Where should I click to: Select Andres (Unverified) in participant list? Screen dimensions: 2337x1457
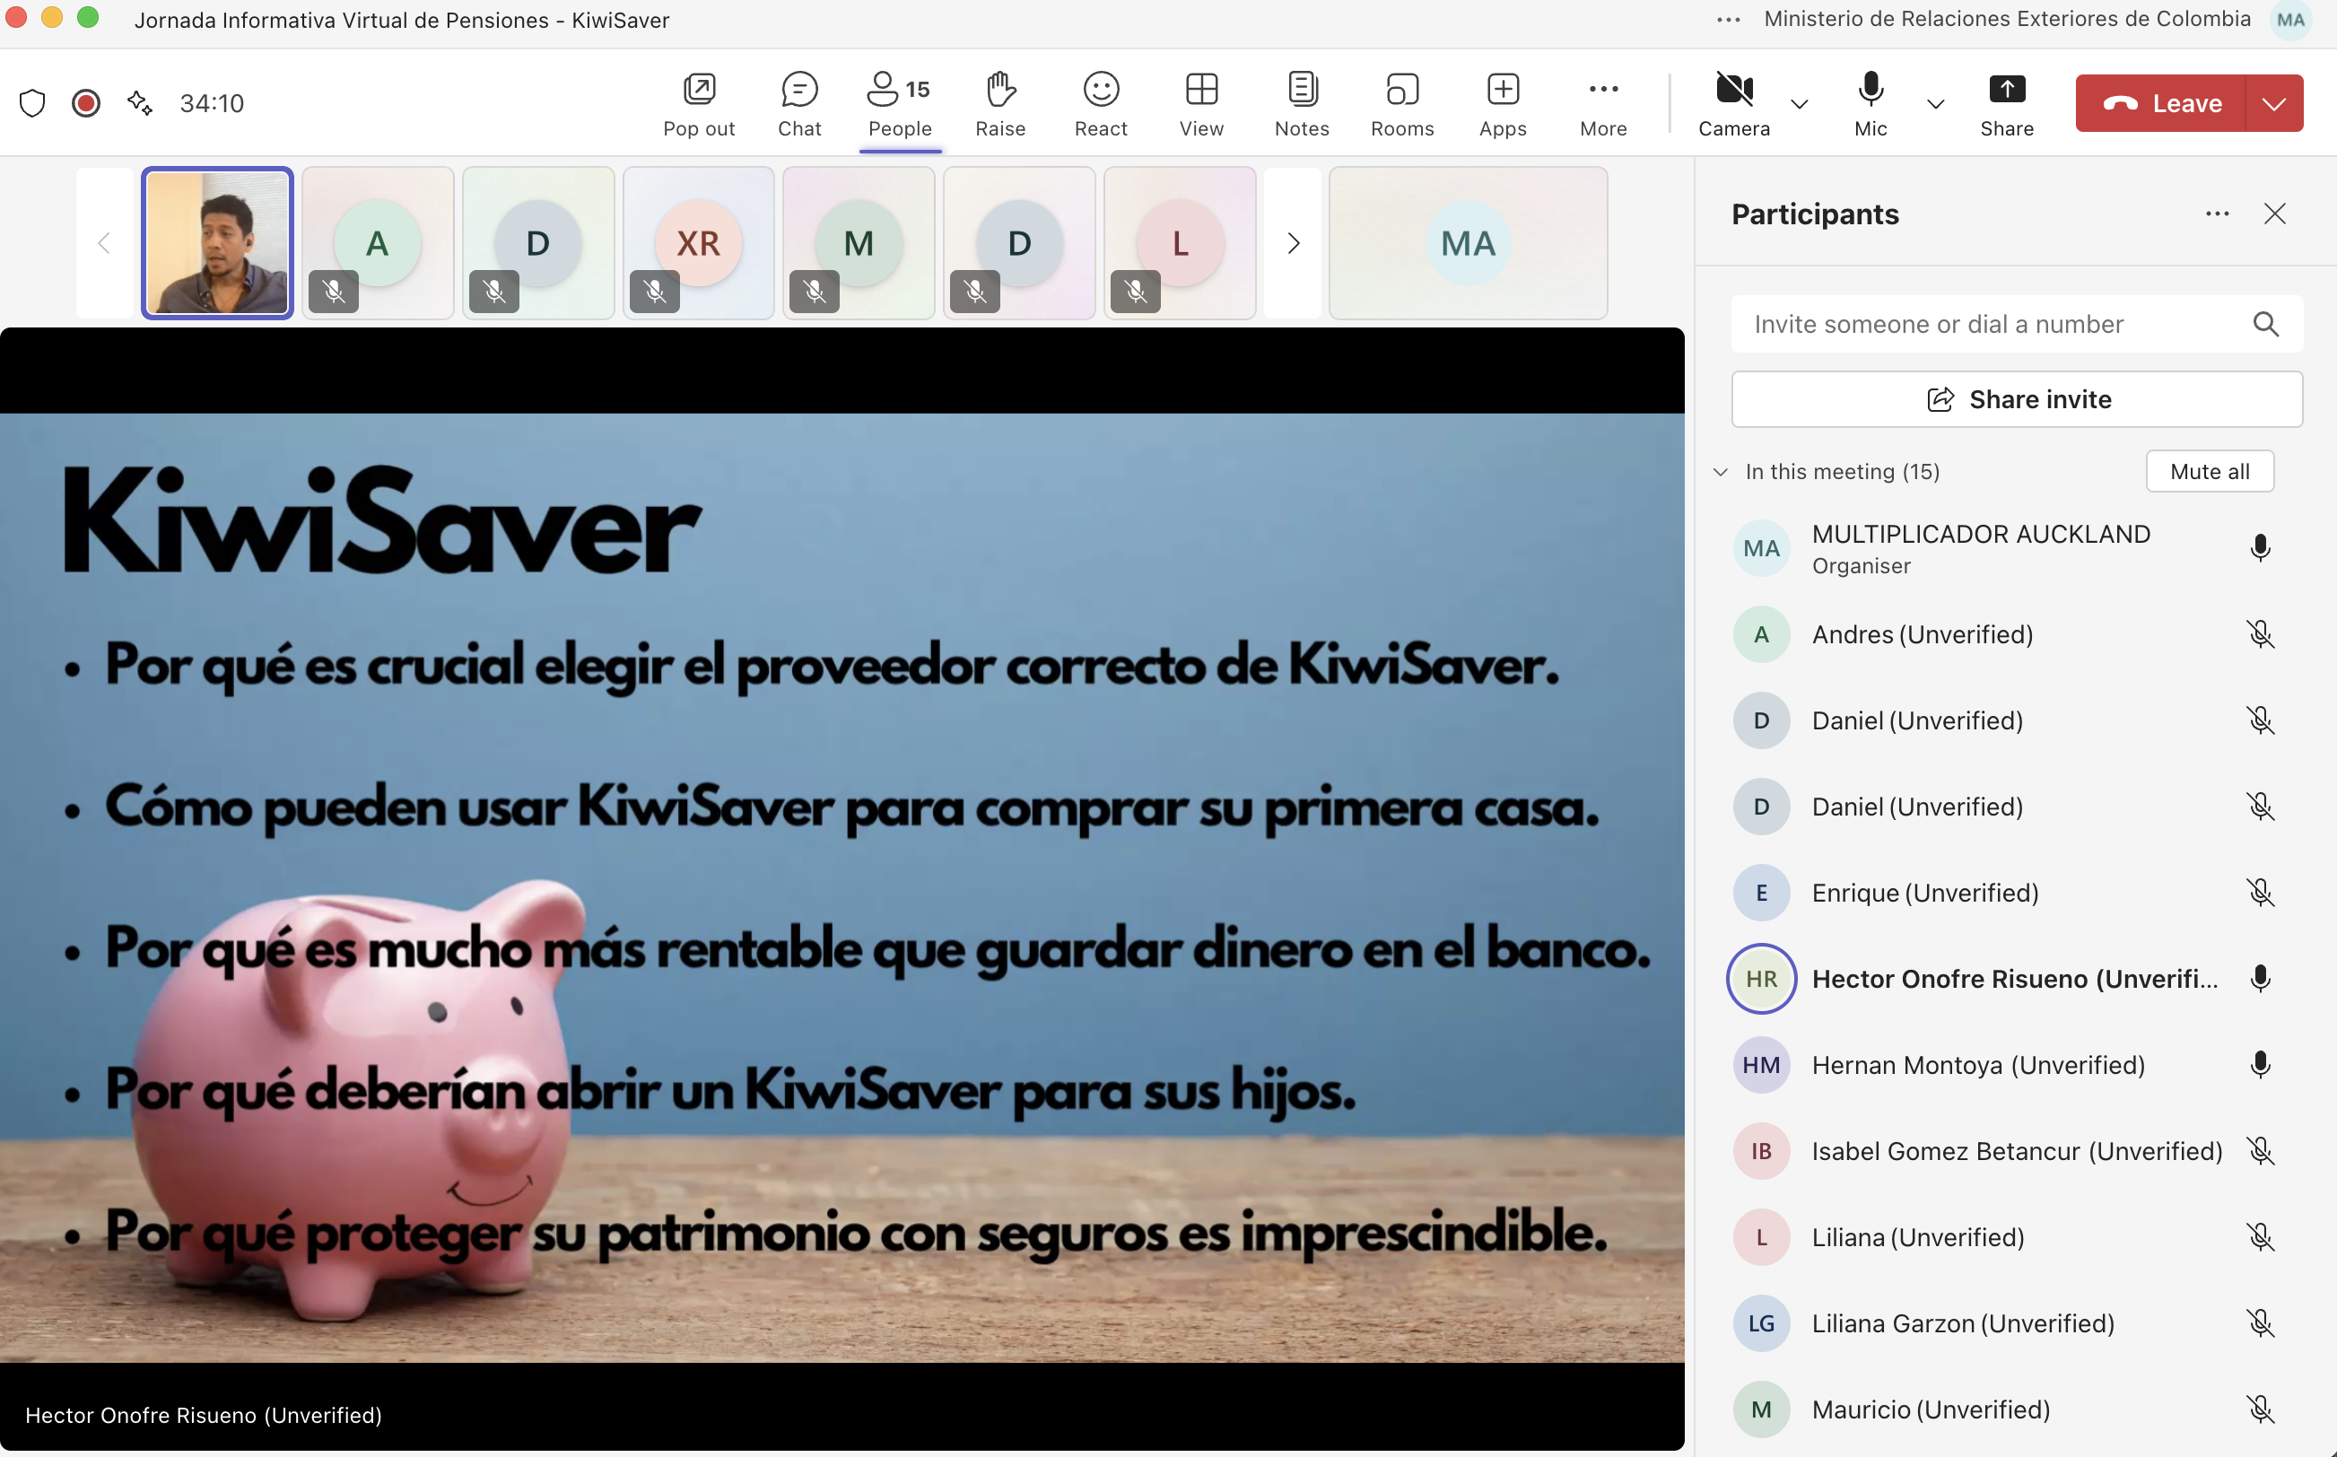click(x=2016, y=634)
